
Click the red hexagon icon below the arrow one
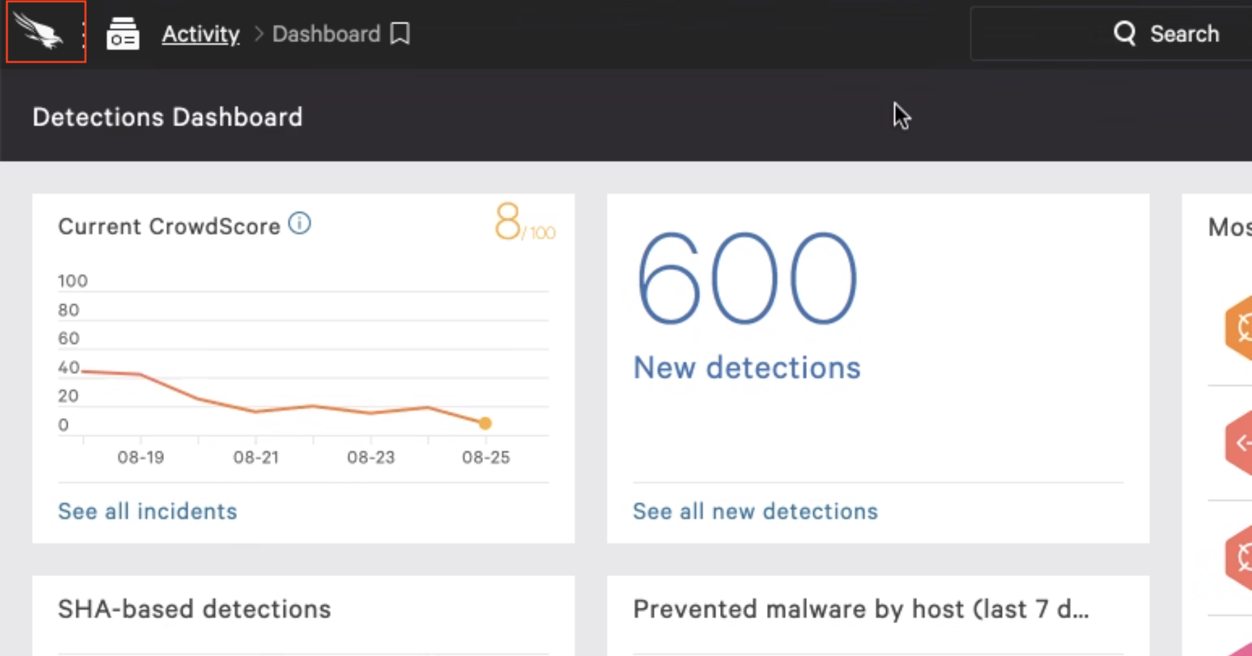click(1240, 558)
